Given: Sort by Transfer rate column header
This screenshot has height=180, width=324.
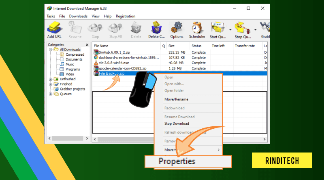Looking at the screenshot, I should (248, 46).
